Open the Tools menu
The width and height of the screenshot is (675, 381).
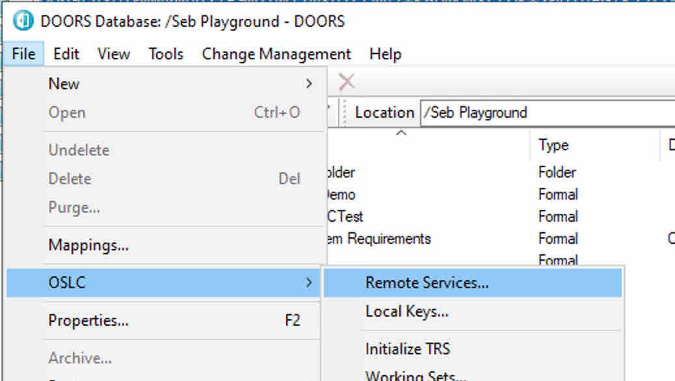click(x=166, y=54)
